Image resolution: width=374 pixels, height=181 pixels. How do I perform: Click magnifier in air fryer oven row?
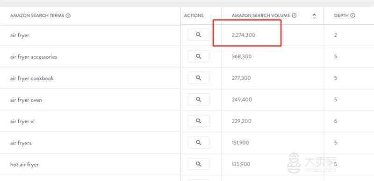[x=198, y=99]
